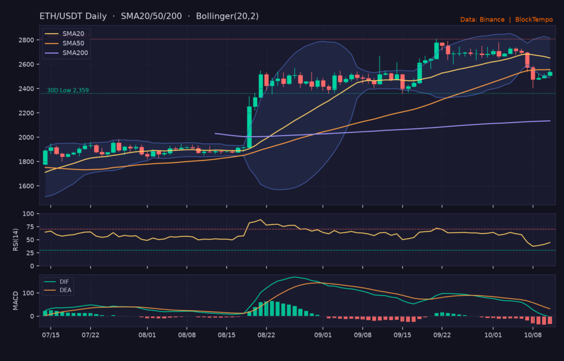Image resolution: width=564 pixels, height=361 pixels.
Task: Click the 08/01 date label
Action: point(147,335)
